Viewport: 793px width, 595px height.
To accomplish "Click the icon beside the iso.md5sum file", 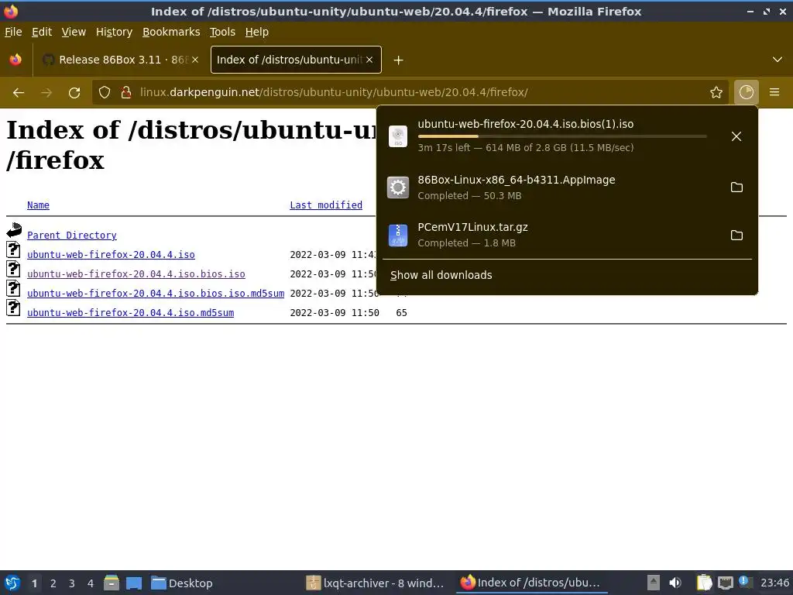I will (x=13, y=308).
